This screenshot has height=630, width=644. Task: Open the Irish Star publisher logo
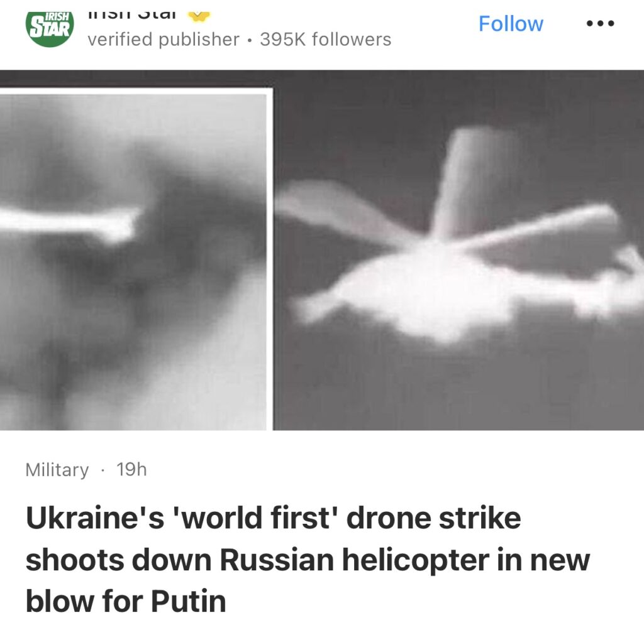pos(50,29)
